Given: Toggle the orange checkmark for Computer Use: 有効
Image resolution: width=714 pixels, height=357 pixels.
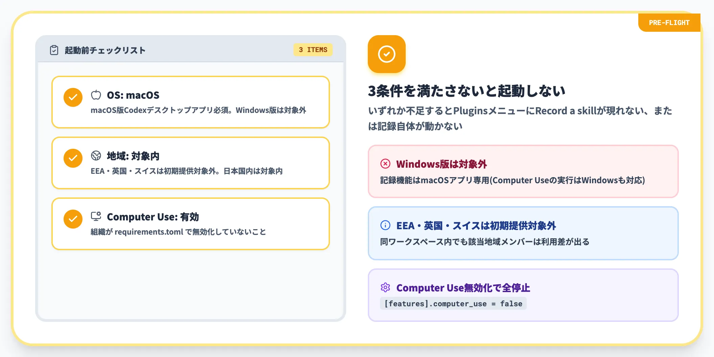Looking at the screenshot, I should pyautogui.click(x=73, y=219).
